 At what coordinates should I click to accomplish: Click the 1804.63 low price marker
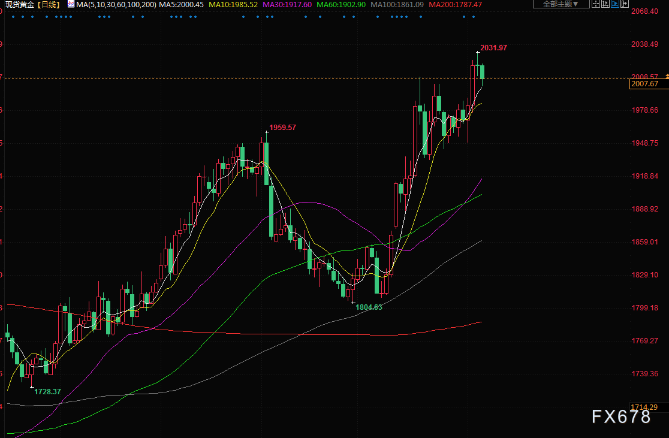[x=369, y=307]
